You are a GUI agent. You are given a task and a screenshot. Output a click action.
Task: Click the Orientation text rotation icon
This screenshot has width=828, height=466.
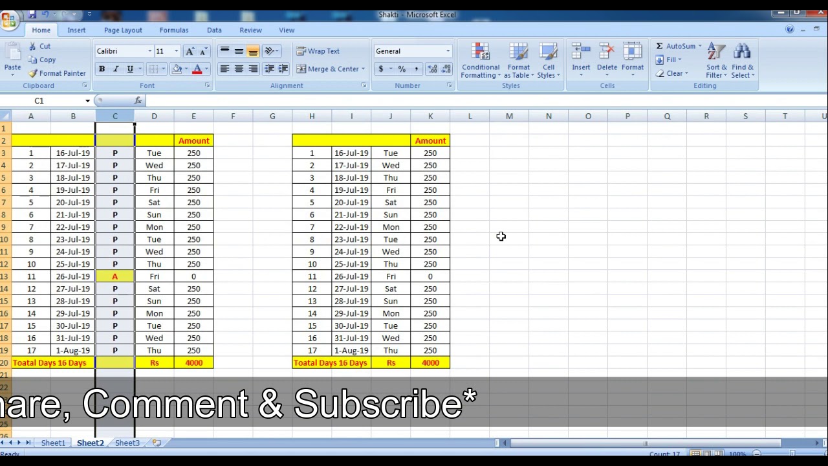click(269, 51)
